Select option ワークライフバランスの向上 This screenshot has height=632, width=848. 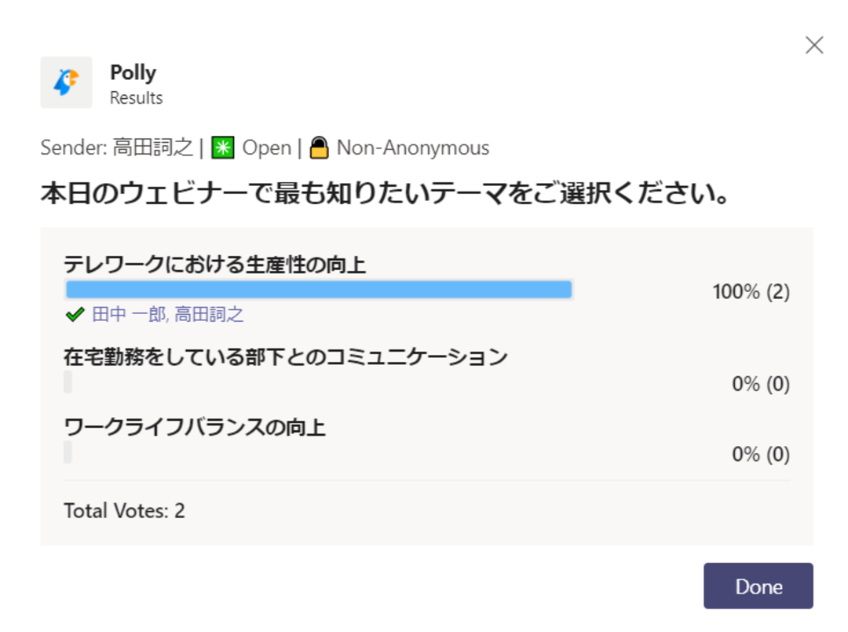[x=195, y=427]
